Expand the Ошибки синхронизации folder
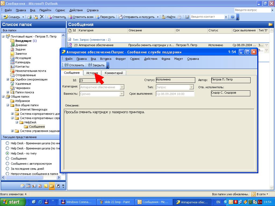This screenshot has height=206, width=275. [8, 79]
